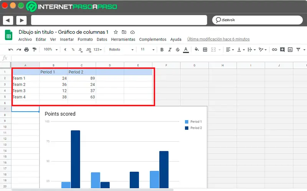Click the document title text
Viewport: 307px width, 191px height.
(63, 32)
